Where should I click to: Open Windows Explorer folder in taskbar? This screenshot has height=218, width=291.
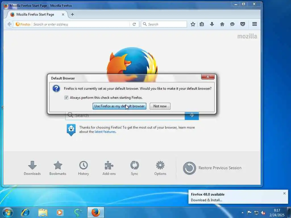coord(43,212)
